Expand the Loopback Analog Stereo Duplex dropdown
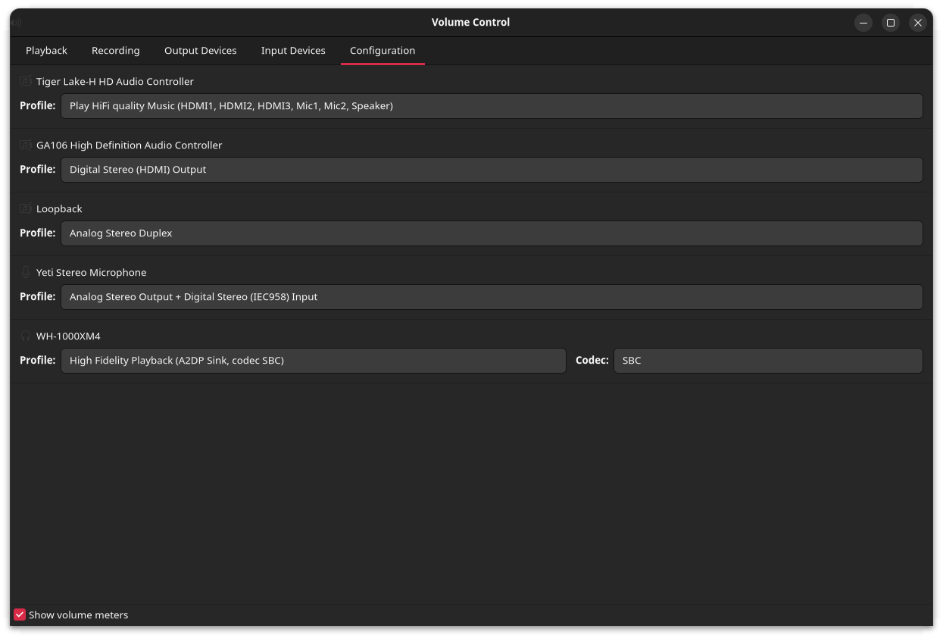 [492, 233]
